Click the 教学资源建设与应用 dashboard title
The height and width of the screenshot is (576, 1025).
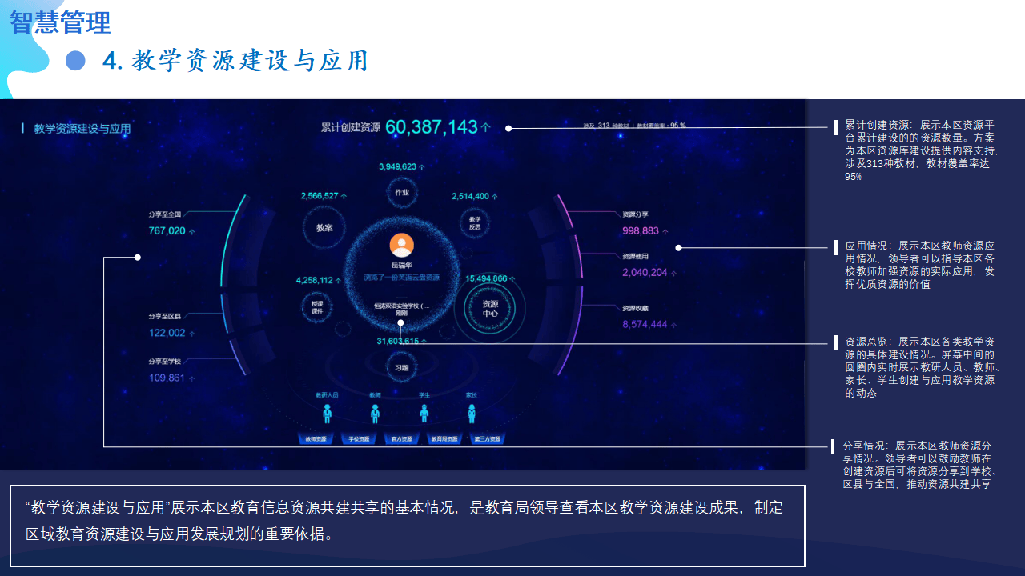point(82,129)
